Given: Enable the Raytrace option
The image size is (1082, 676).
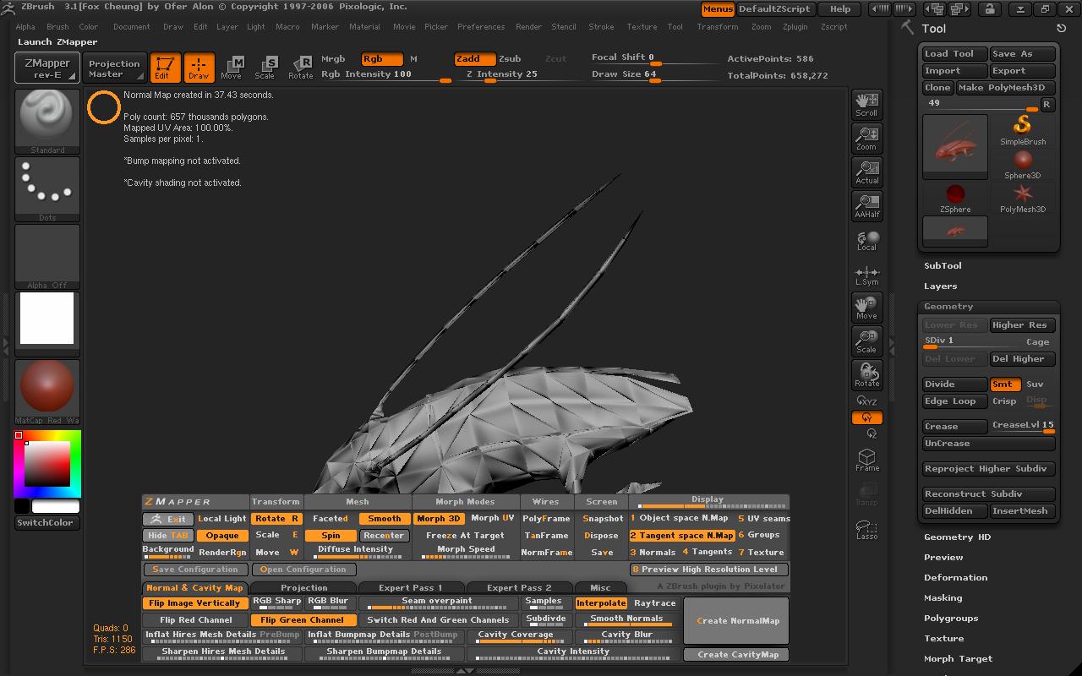Looking at the screenshot, I should [x=655, y=603].
